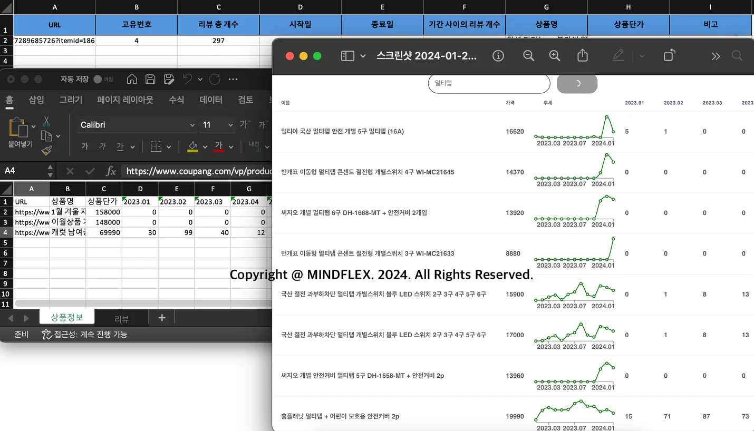This screenshot has width=754, height=431.
Task: Expand the paste options dropdown arrow
Action: point(34,126)
